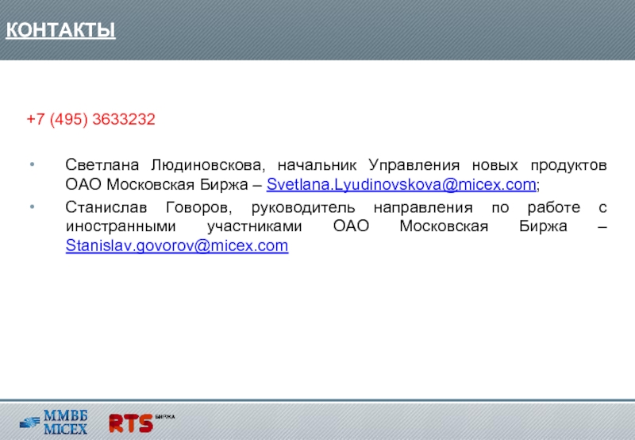The image size is (635, 440).
Task: Click the words 'Управления новых продуктов'
Action: (x=487, y=165)
